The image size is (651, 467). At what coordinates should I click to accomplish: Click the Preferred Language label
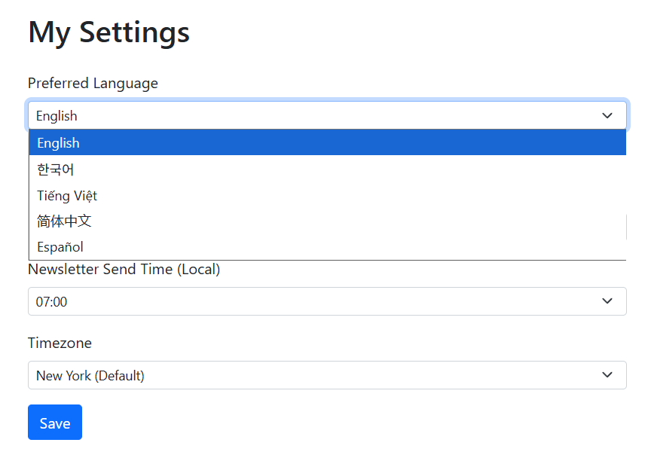pos(93,83)
